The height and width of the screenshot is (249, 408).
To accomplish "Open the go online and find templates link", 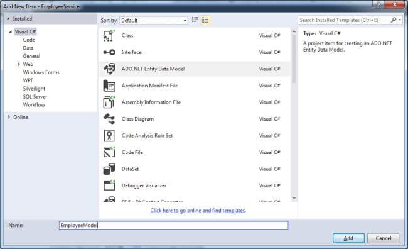I will pos(198,210).
